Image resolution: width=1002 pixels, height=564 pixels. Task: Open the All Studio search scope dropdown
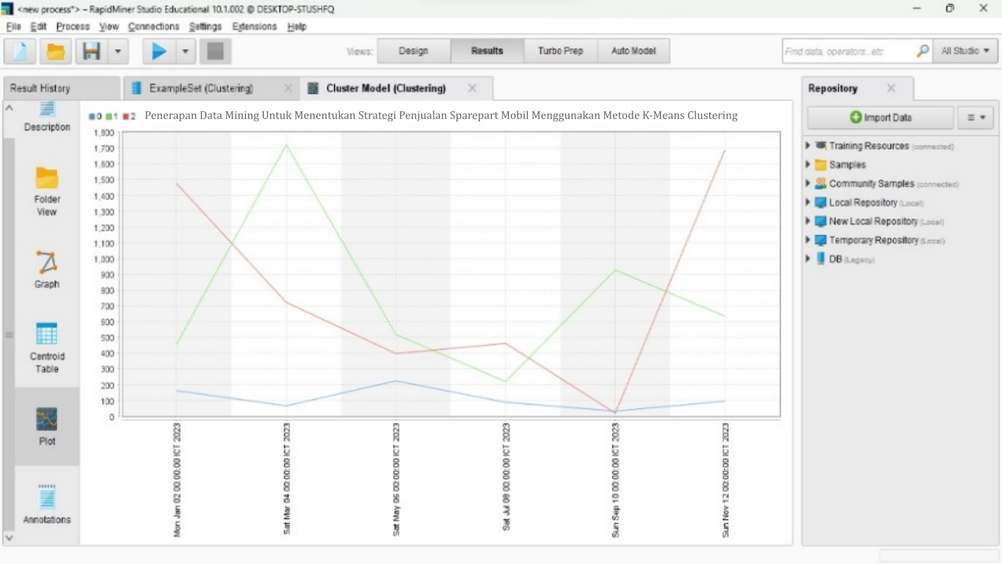pos(964,51)
